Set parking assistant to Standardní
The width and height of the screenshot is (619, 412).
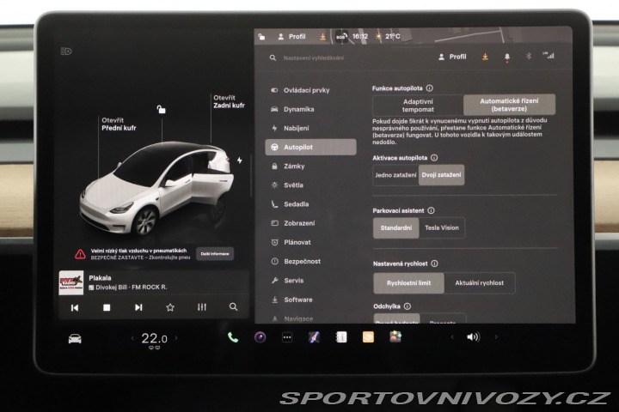[396, 227]
